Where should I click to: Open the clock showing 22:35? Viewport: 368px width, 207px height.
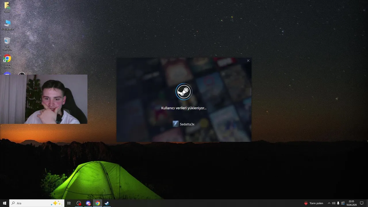coord(351,203)
